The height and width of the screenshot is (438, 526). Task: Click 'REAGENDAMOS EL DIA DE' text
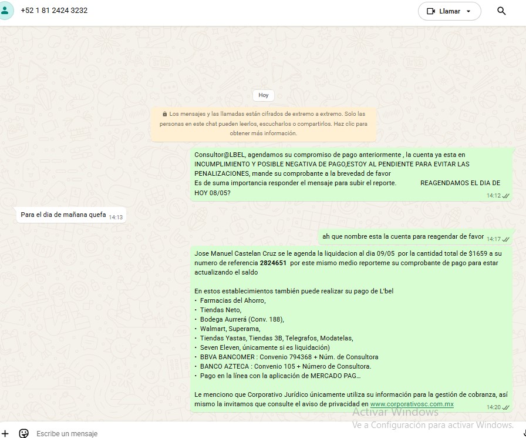(460, 183)
